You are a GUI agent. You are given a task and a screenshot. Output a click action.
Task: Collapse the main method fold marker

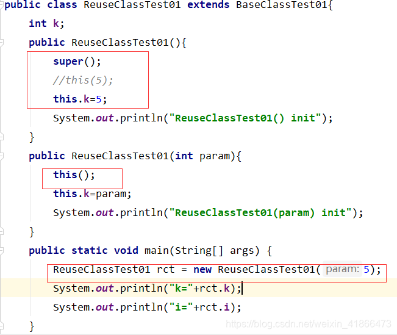pos(1,251)
